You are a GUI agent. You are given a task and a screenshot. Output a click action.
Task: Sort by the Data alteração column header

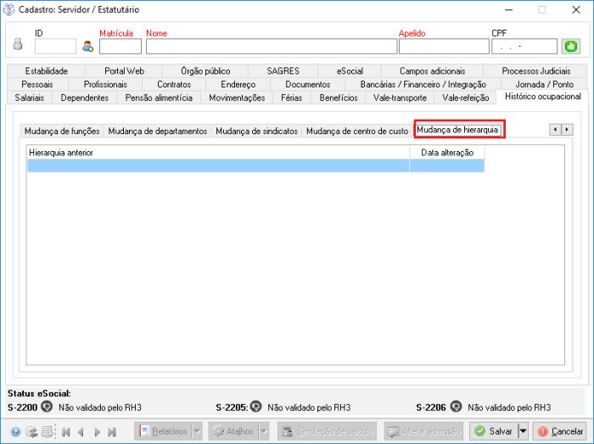tap(446, 152)
